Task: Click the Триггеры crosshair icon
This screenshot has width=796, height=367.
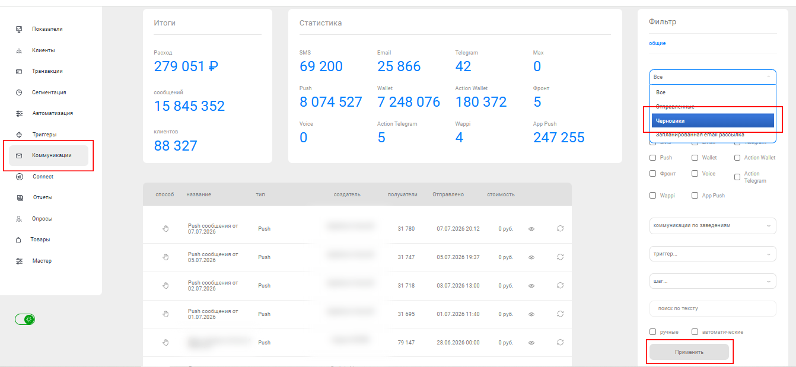Action: (19, 135)
